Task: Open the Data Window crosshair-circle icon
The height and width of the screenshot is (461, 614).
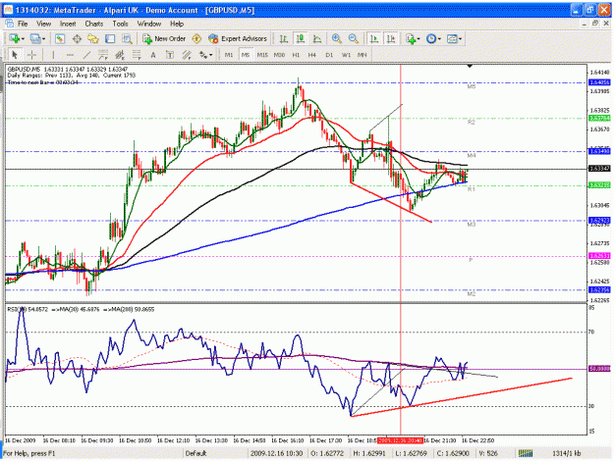Action: 77,38
